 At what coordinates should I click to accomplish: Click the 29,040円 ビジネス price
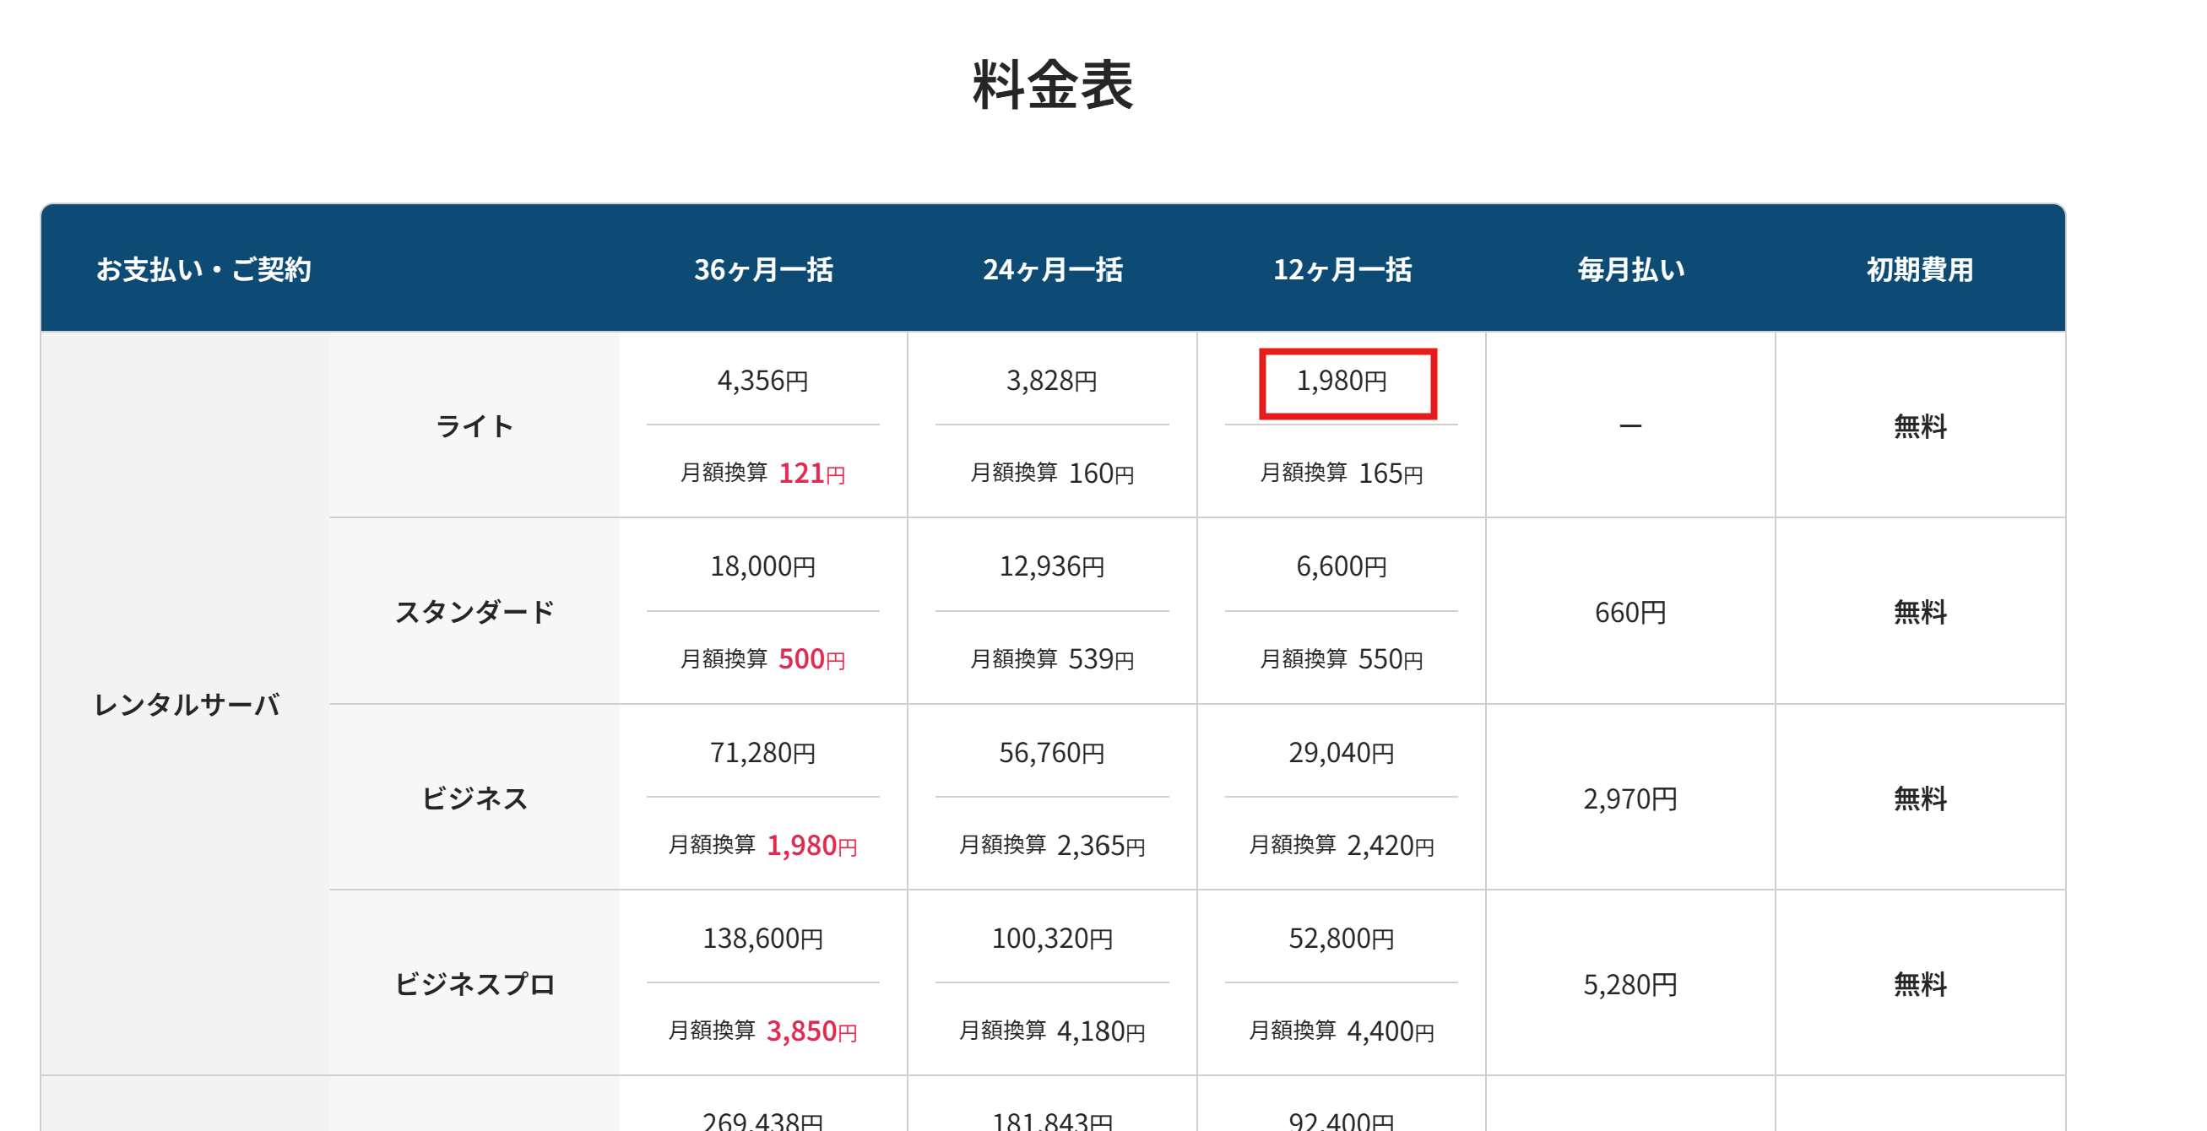[x=1342, y=753]
